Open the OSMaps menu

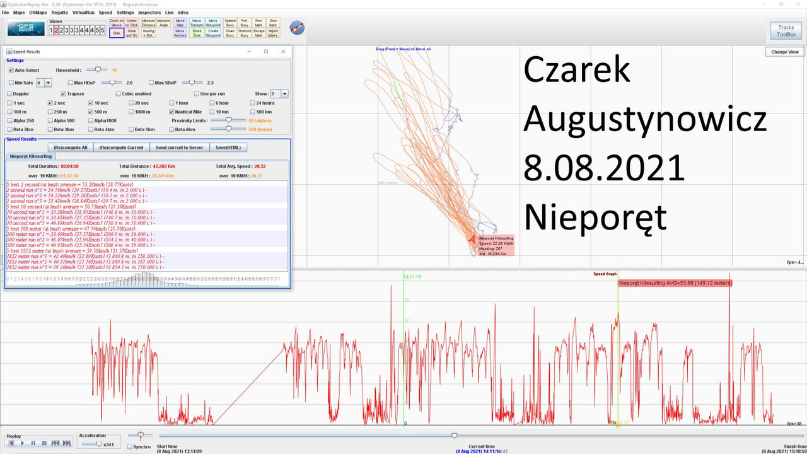(38, 12)
